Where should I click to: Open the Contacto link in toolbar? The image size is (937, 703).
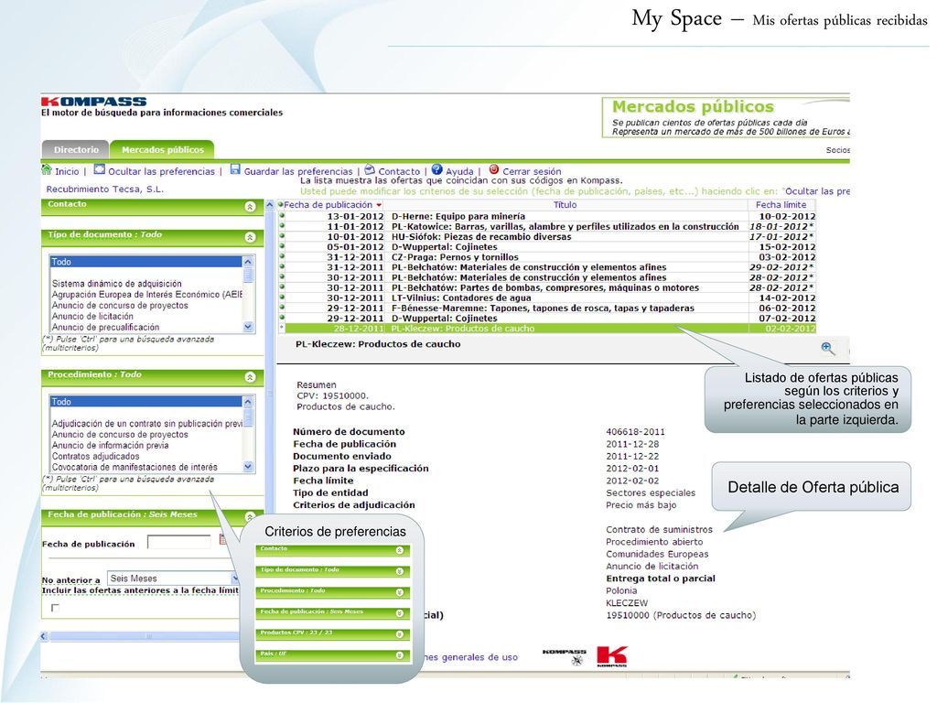coord(399,171)
